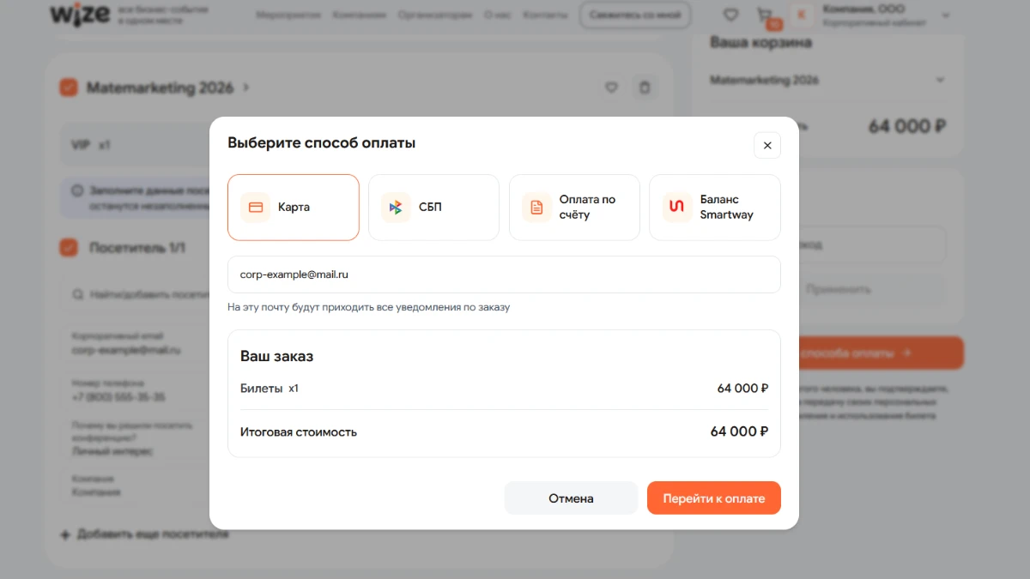
Task: Add Matemarketing 2026 to favorites
Action: pos(611,87)
